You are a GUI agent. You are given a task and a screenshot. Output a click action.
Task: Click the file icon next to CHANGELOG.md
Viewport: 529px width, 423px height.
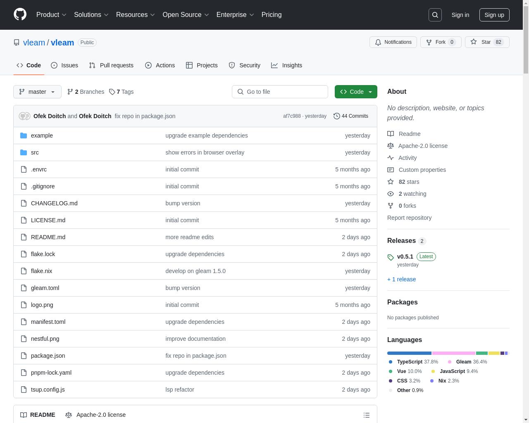(x=24, y=203)
